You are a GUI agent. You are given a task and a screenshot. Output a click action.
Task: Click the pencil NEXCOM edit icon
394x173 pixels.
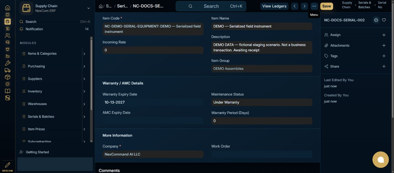coord(7,167)
